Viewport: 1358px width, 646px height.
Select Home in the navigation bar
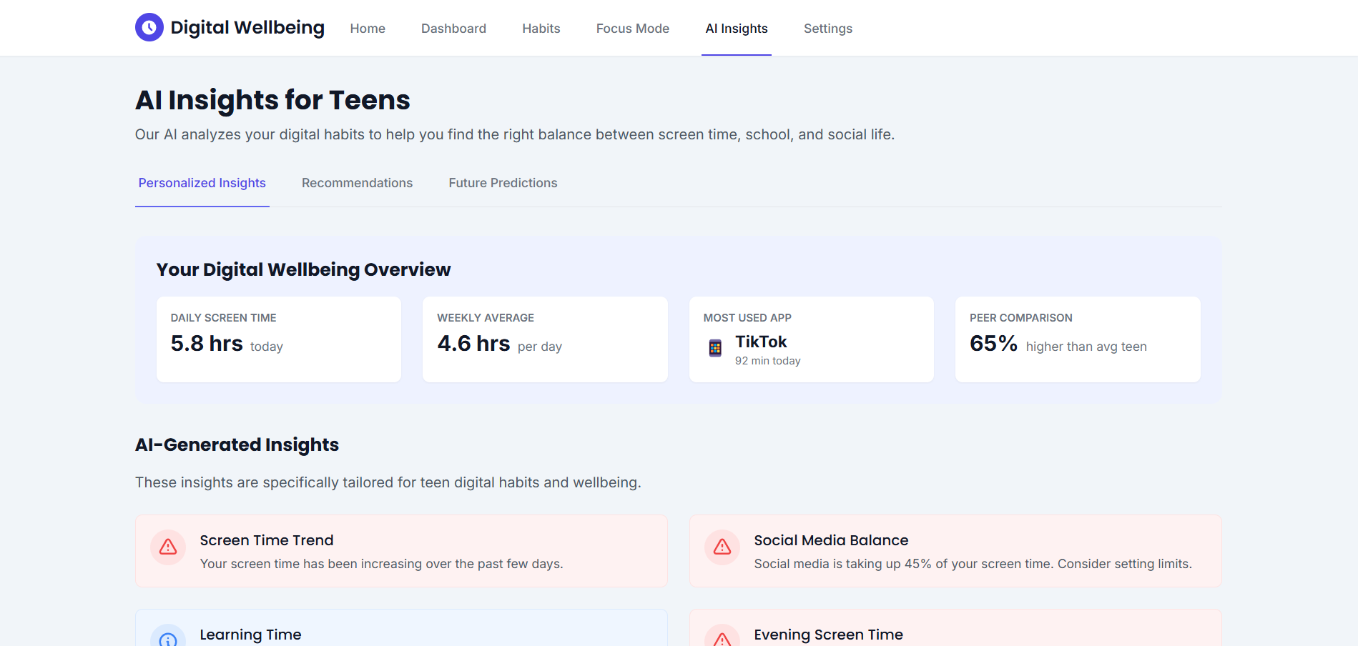coord(367,29)
